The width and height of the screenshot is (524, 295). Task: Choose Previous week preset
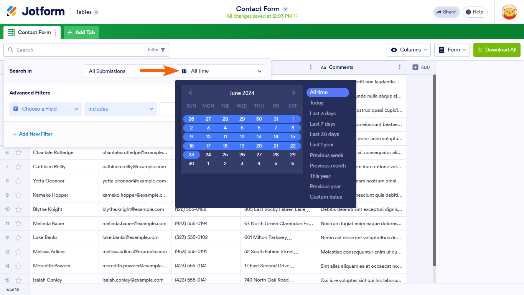(x=326, y=156)
